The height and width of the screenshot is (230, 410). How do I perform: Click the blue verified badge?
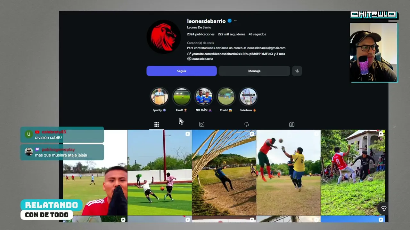(230, 21)
